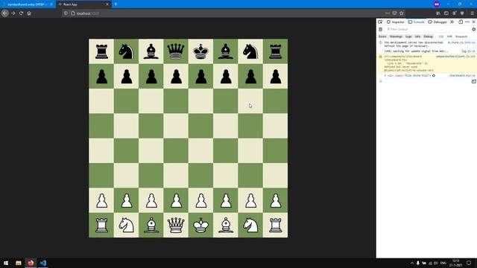Expand the logged div element entry
The image size is (477, 268).
[x=385, y=75]
